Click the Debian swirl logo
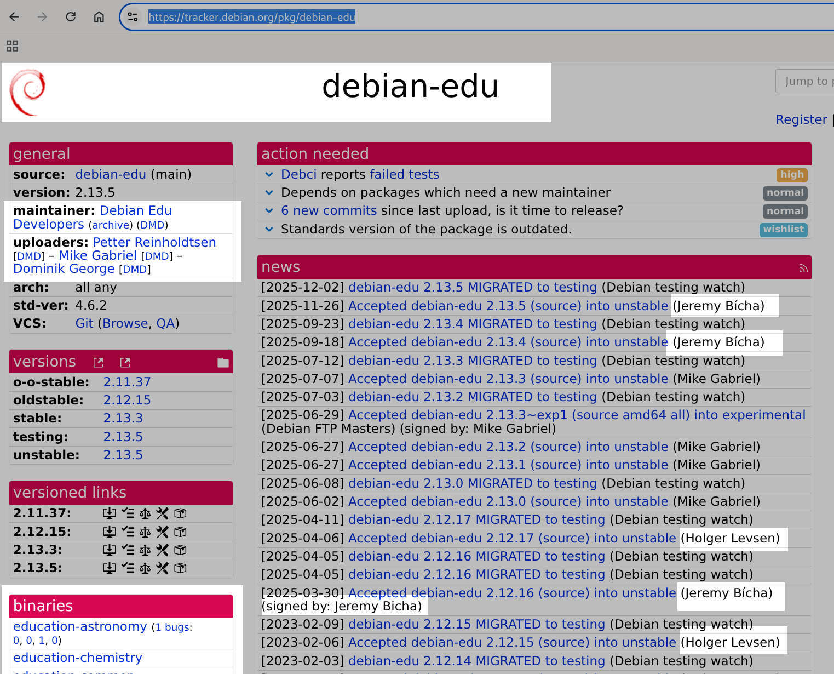 [27, 92]
